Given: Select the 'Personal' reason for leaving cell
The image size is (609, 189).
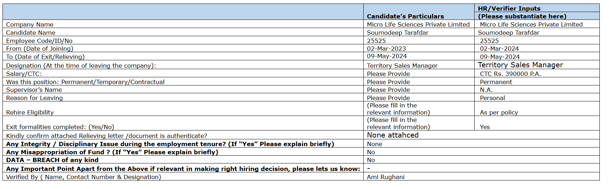Looking at the screenshot, I should pyautogui.click(x=492, y=98).
